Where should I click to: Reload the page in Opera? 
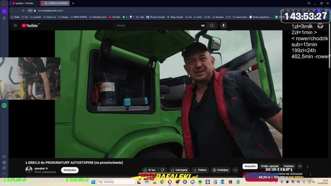23,11
